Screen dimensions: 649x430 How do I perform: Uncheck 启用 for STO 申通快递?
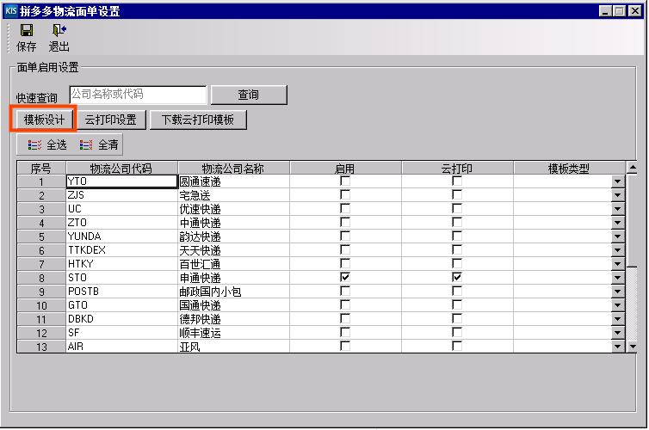click(x=345, y=278)
